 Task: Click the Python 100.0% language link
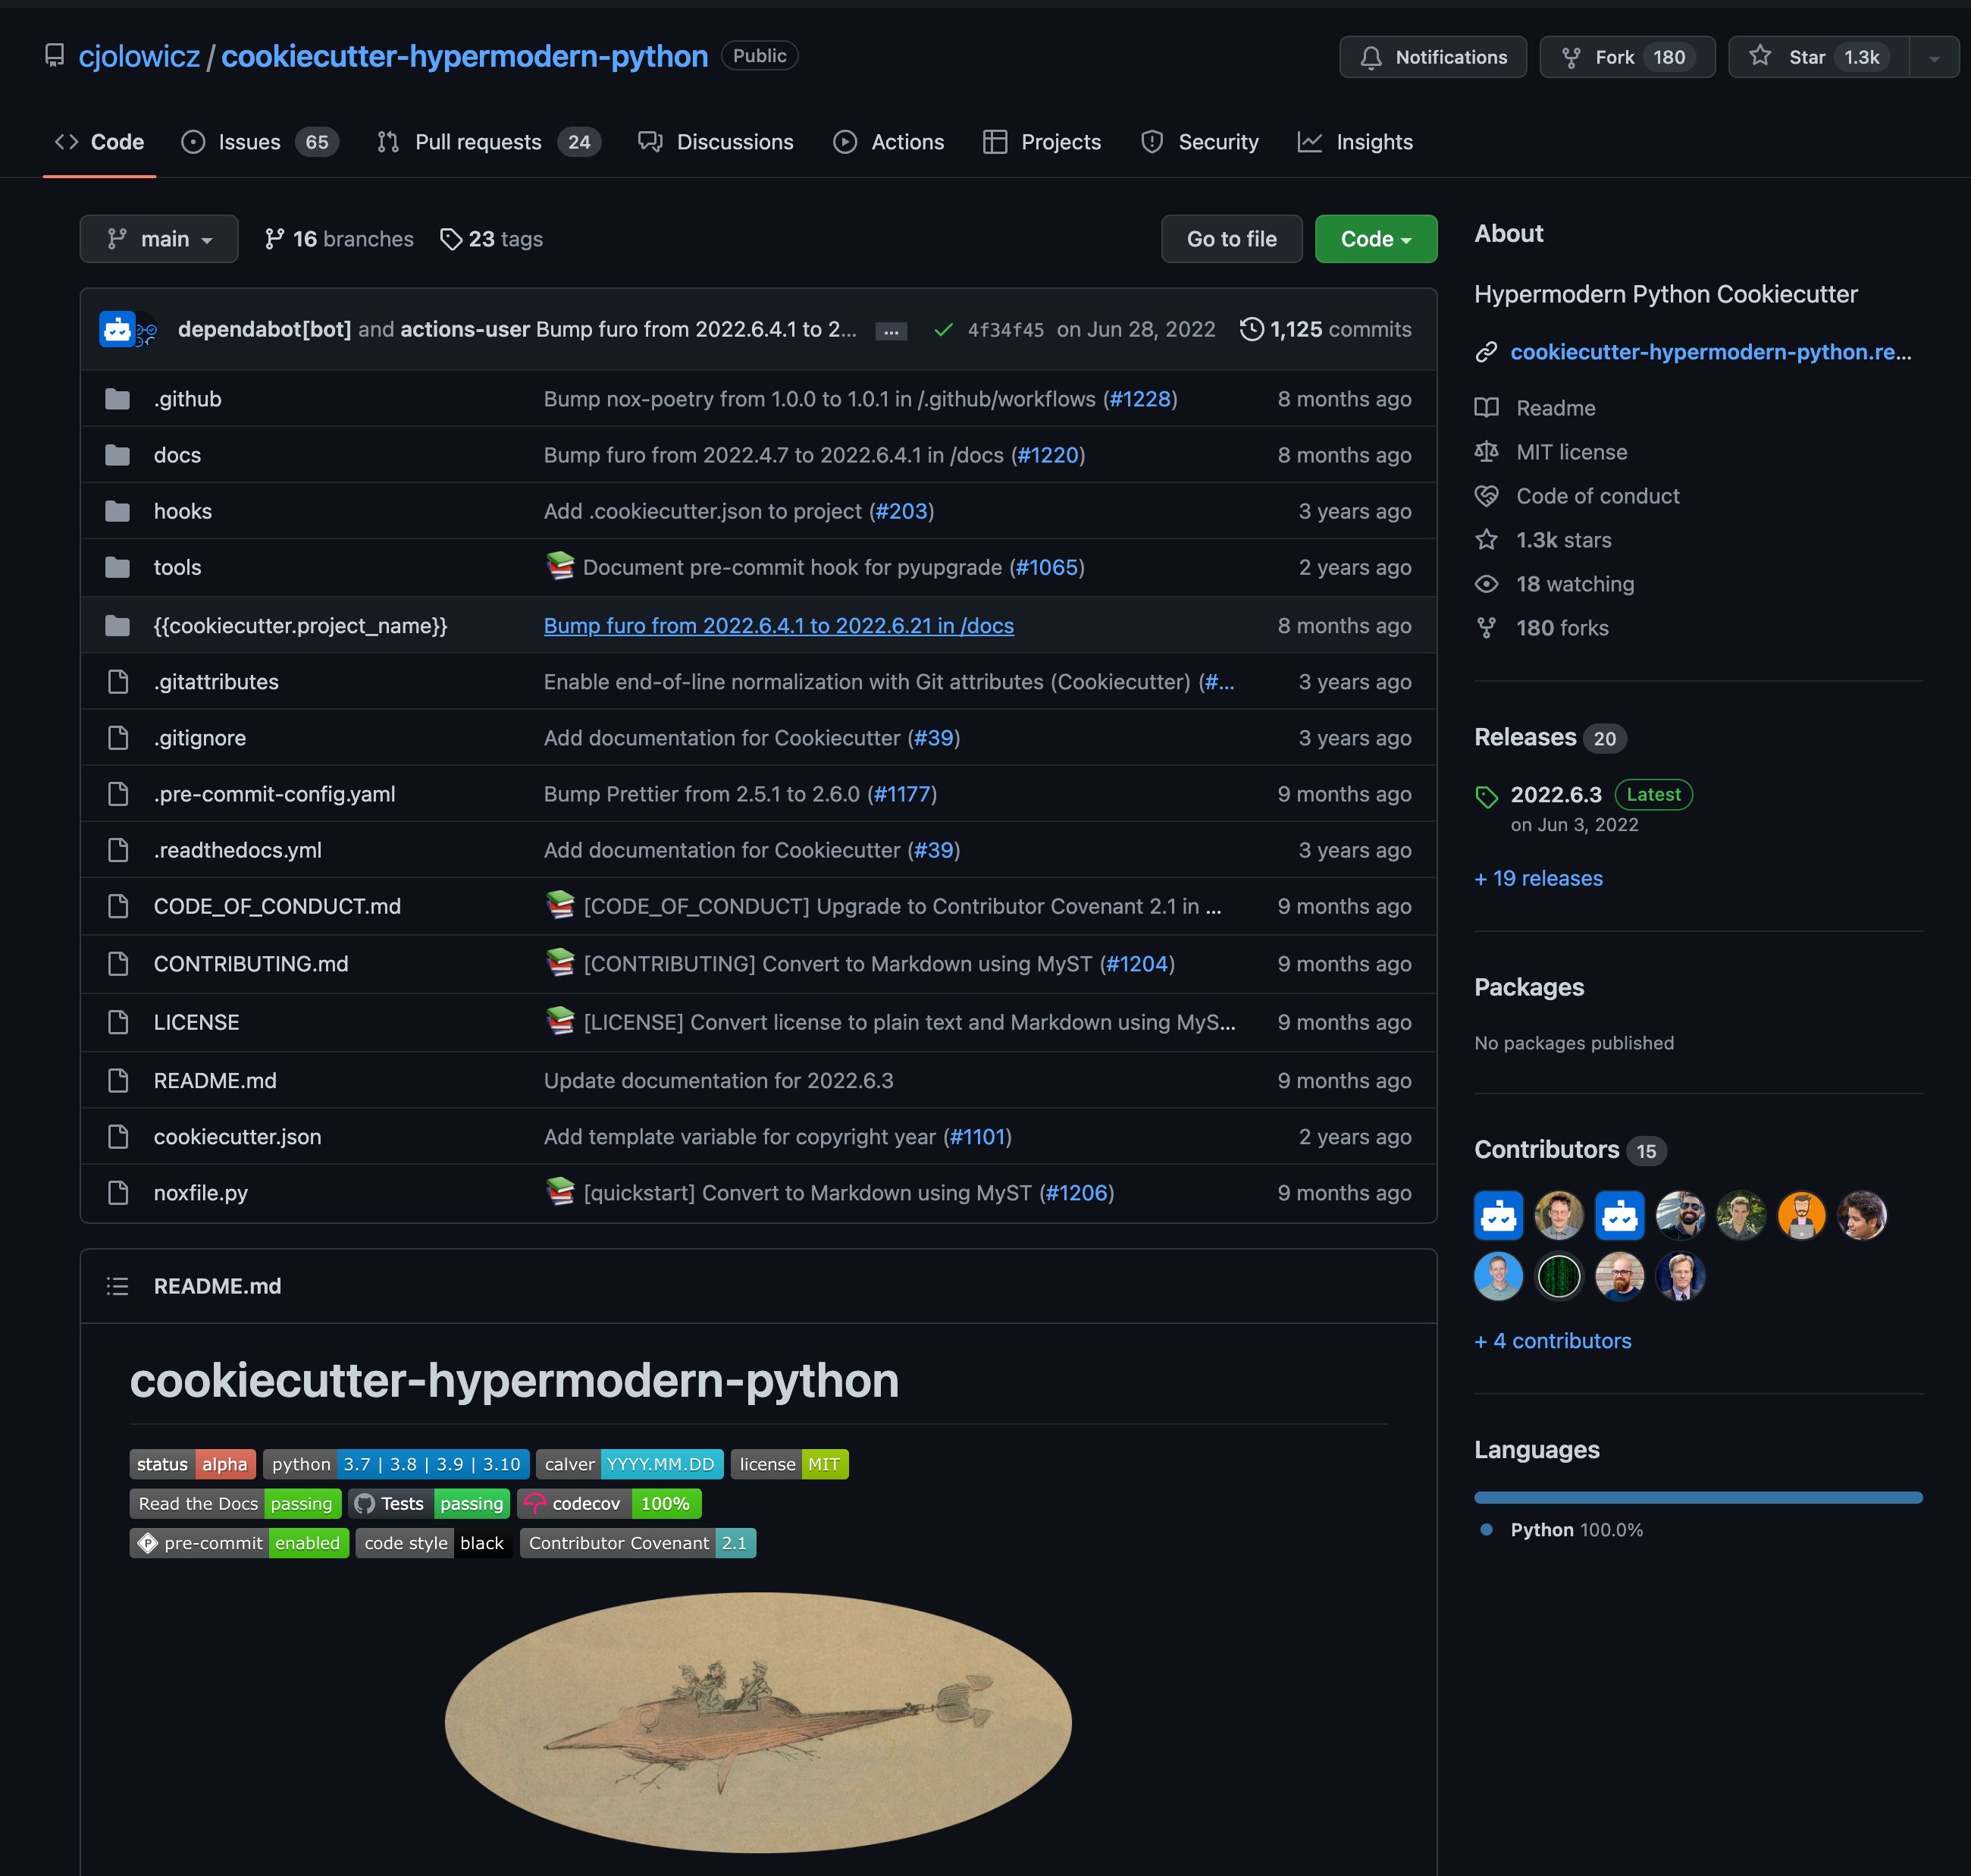point(1576,1530)
